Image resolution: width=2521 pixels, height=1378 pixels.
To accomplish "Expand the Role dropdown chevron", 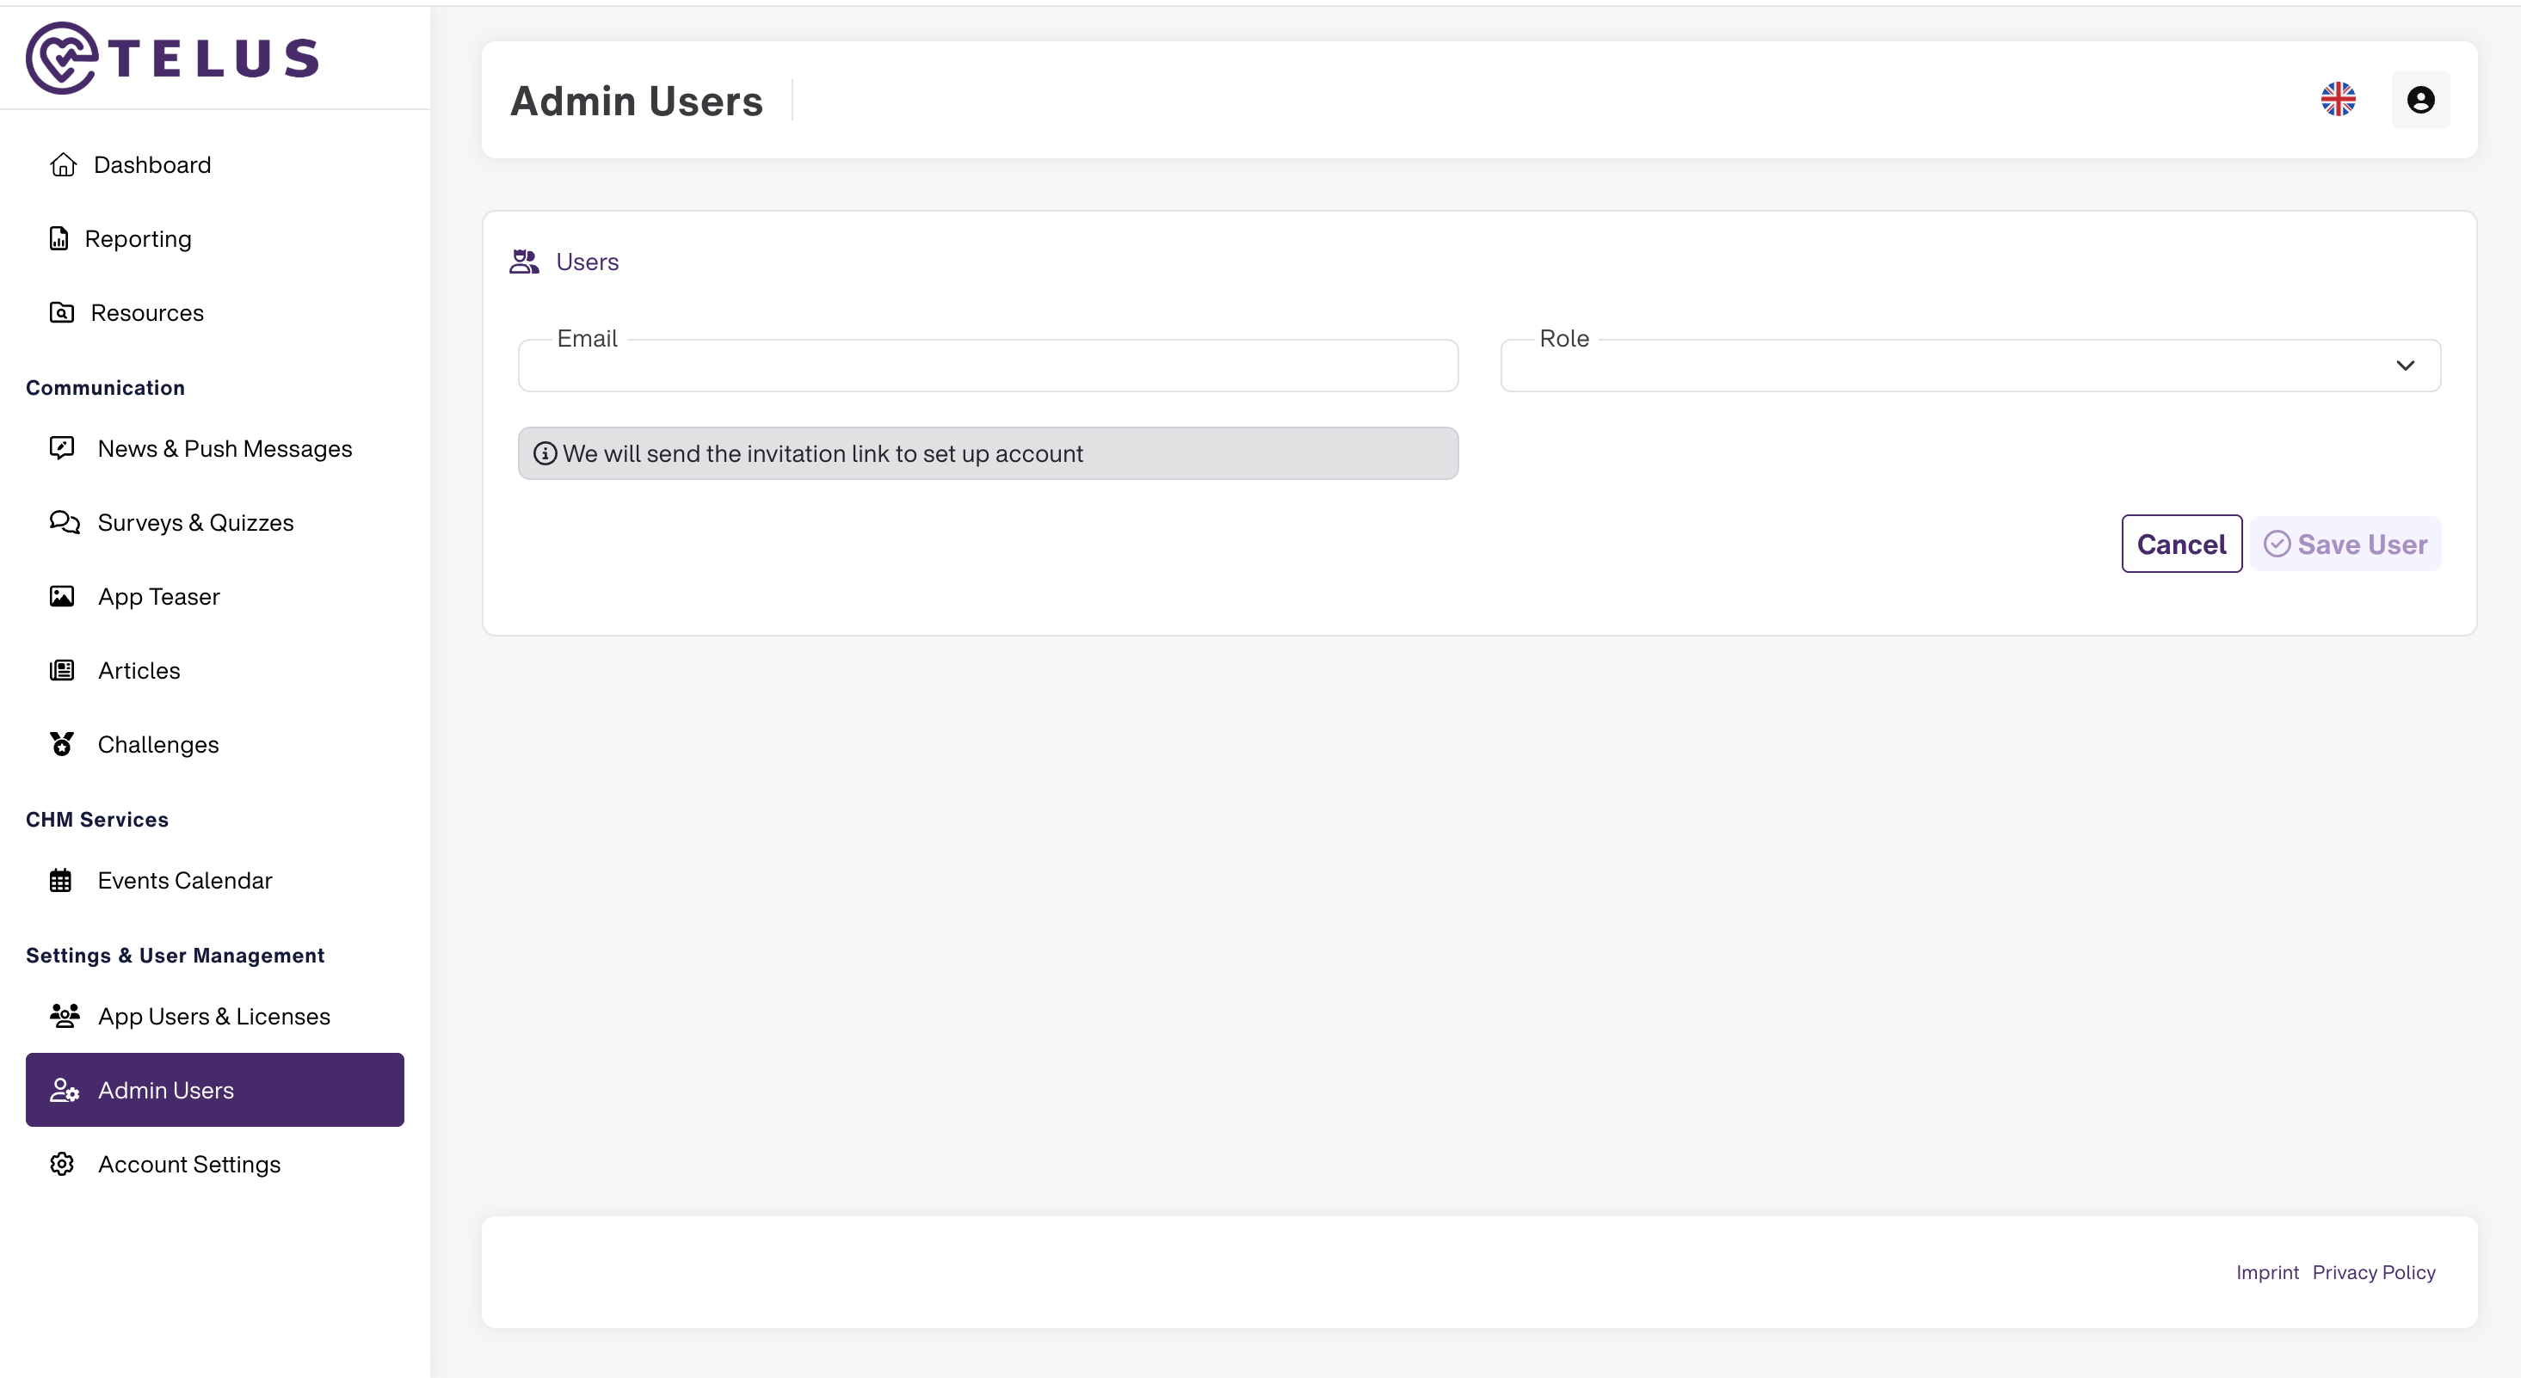I will 2405,366.
